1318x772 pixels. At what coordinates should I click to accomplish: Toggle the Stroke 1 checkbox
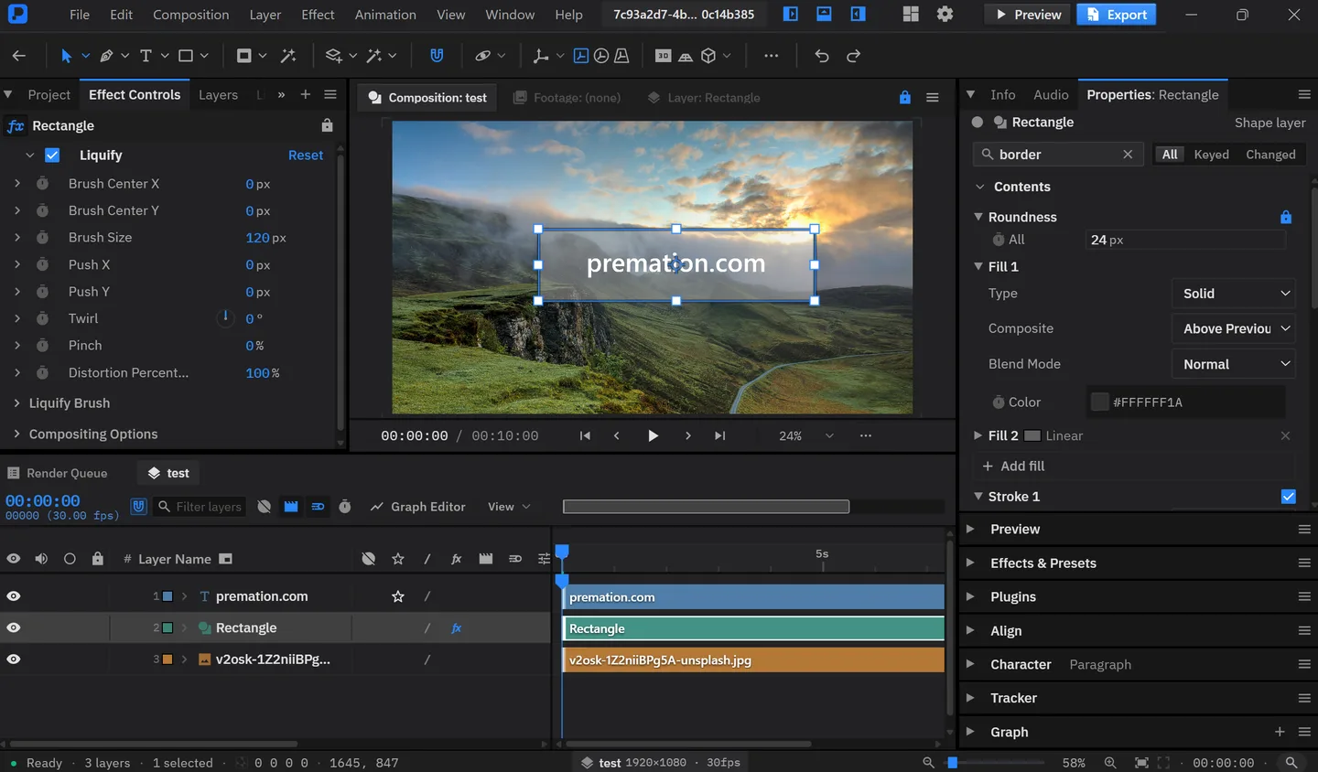tap(1289, 497)
